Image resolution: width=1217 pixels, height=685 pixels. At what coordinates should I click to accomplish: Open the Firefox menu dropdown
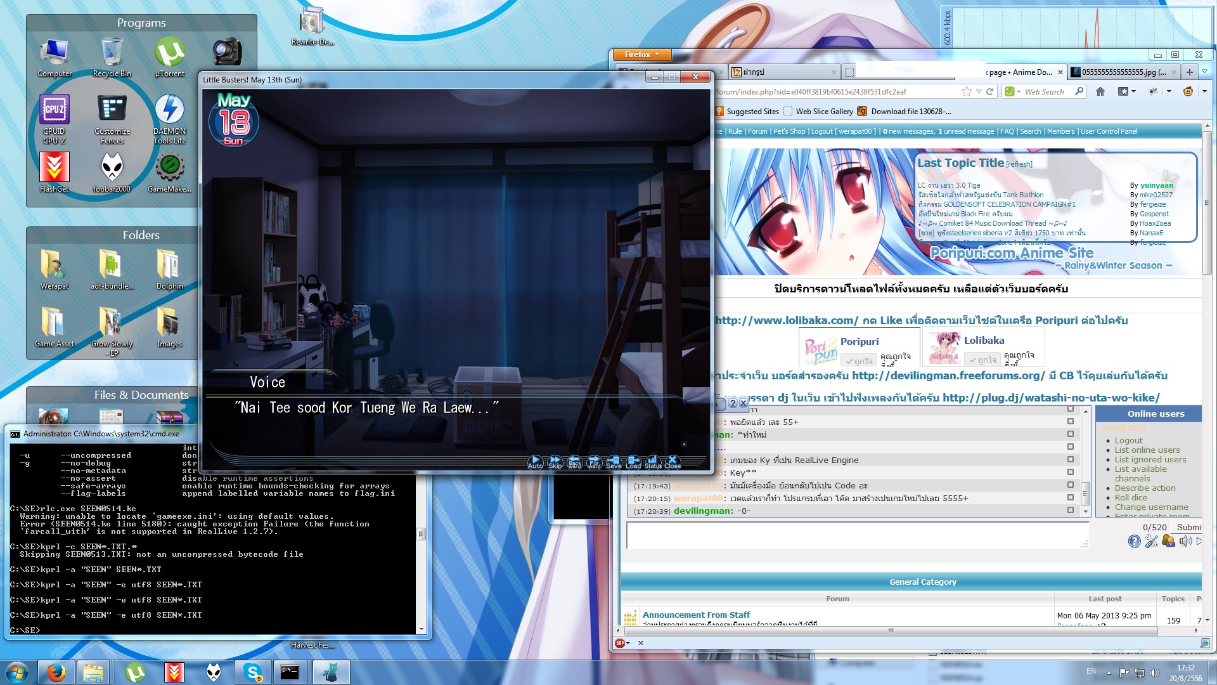641,55
